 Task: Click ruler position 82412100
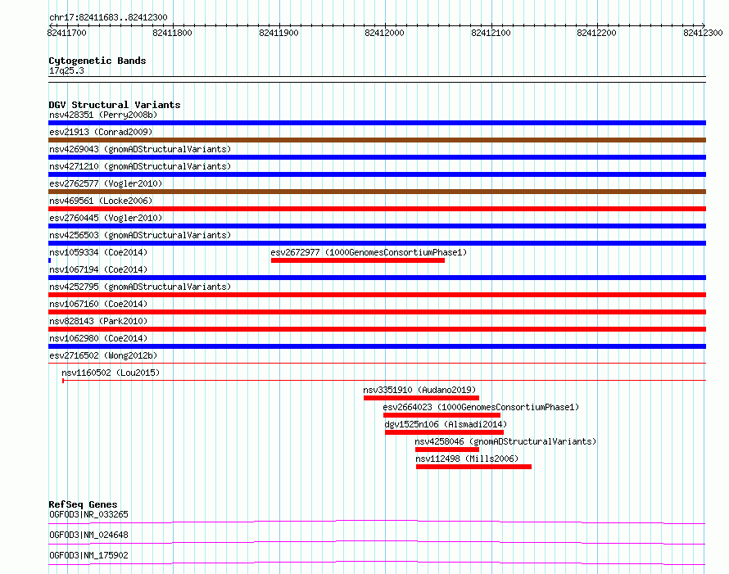(491, 33)
